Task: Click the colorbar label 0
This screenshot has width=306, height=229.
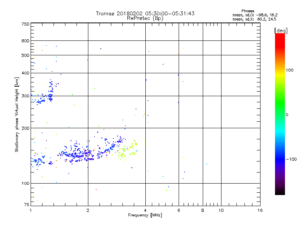Action: coord(287,115)
